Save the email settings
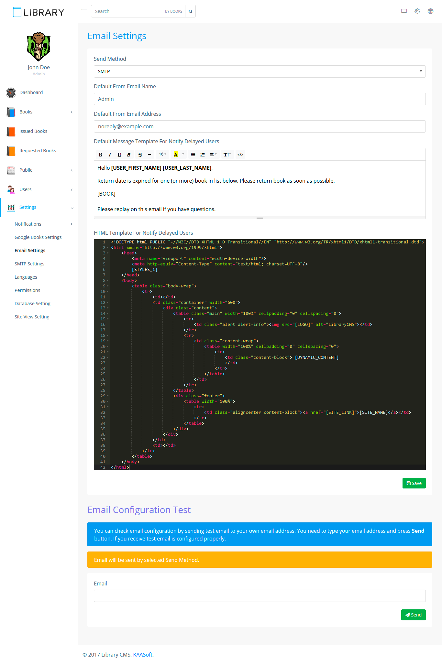 [x=414, y=483]
